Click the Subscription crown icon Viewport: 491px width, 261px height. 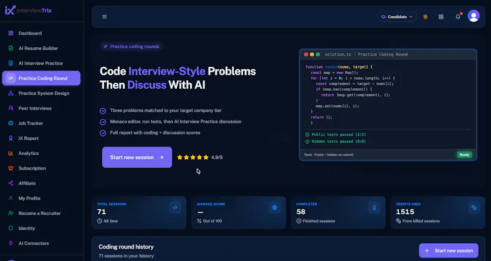(x=10, y=168)
